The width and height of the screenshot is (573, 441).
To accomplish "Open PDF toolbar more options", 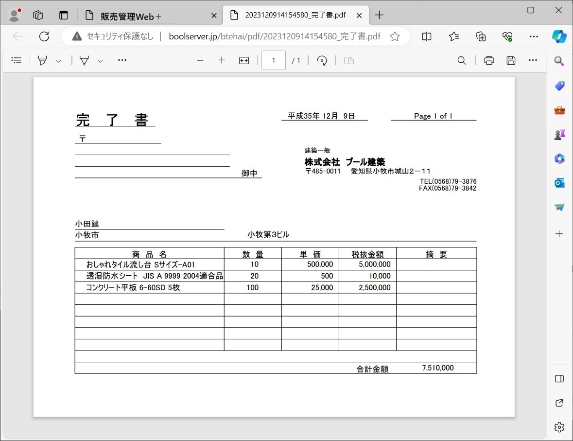I will pos(533,60).
